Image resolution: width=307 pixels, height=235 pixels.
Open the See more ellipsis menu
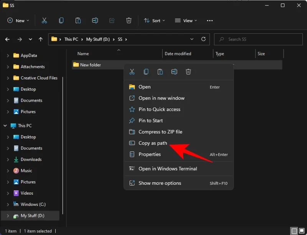(210, 21)
